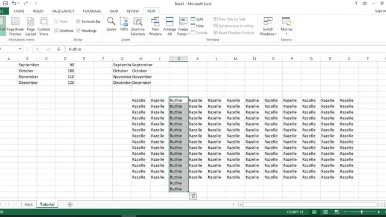The width and height of the screenshot is (386, 217).
Task: Click the Insert Function fx icon
Action: pyautogui.click(x=59, y=49)
